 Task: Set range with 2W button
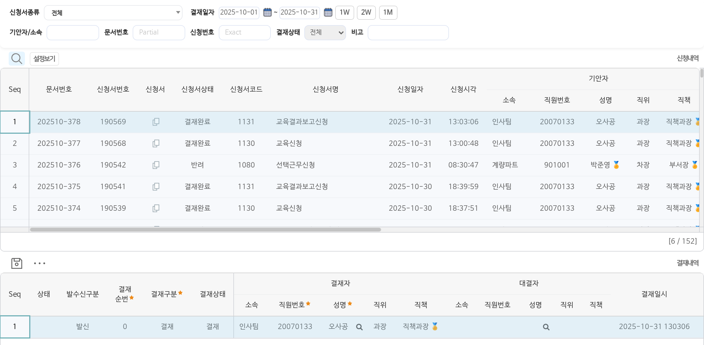pos(366,12)
